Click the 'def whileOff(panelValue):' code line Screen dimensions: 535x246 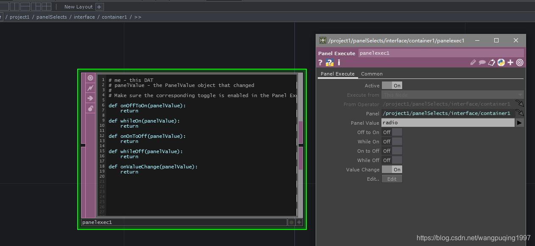click(x=146, y=151)
